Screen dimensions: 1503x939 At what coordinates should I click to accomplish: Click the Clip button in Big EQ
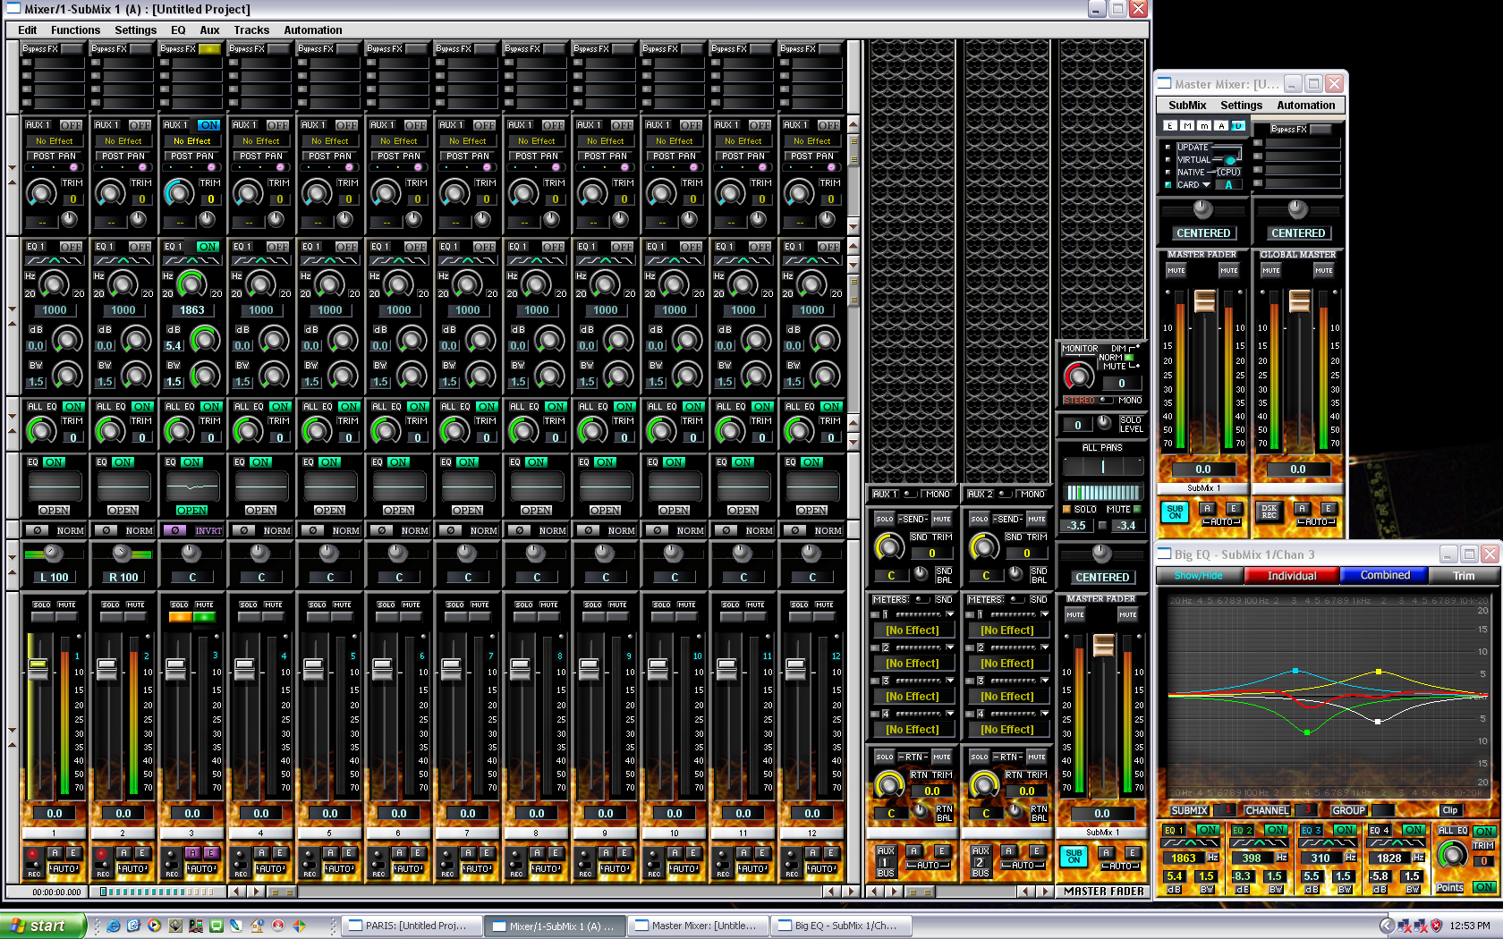pos(1449,810)
